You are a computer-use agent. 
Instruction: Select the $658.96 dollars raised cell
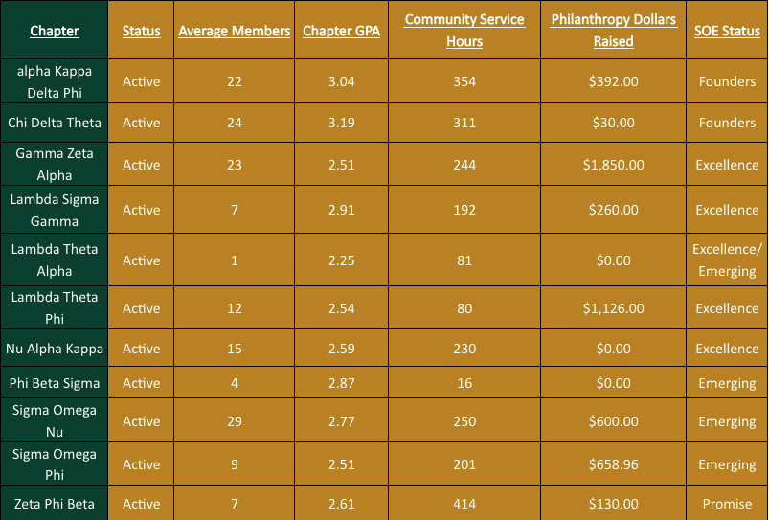(x=613, y=464)
